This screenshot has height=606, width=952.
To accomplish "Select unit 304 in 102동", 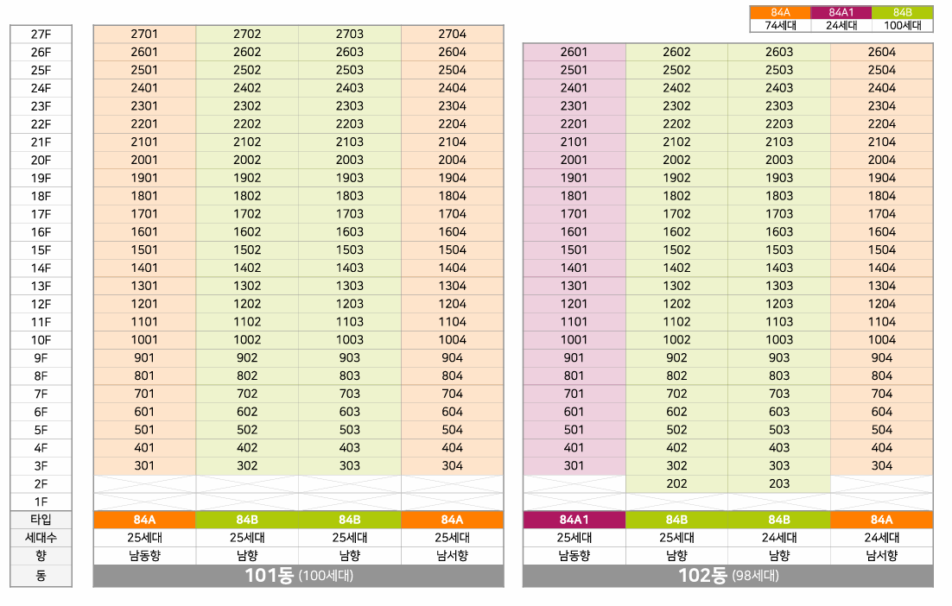I will pyautogui.click(x=881, y=466).
